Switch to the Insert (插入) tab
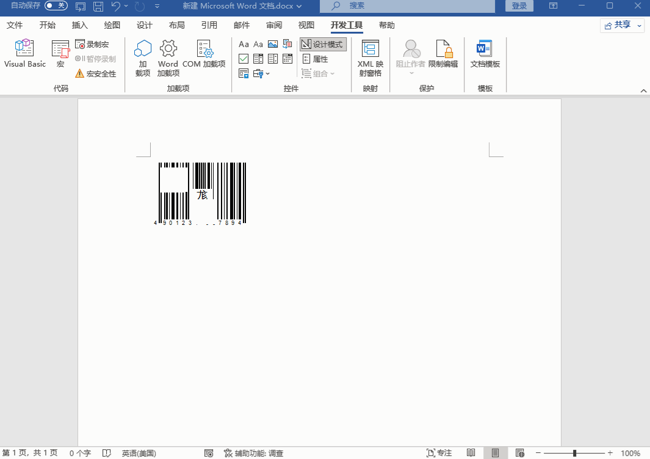Image resolution: width=650 pixels, height=459 pixels. coord(79,25)
